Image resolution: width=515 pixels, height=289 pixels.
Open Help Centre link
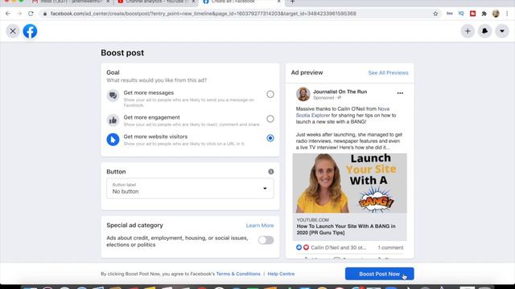point(281,274)
